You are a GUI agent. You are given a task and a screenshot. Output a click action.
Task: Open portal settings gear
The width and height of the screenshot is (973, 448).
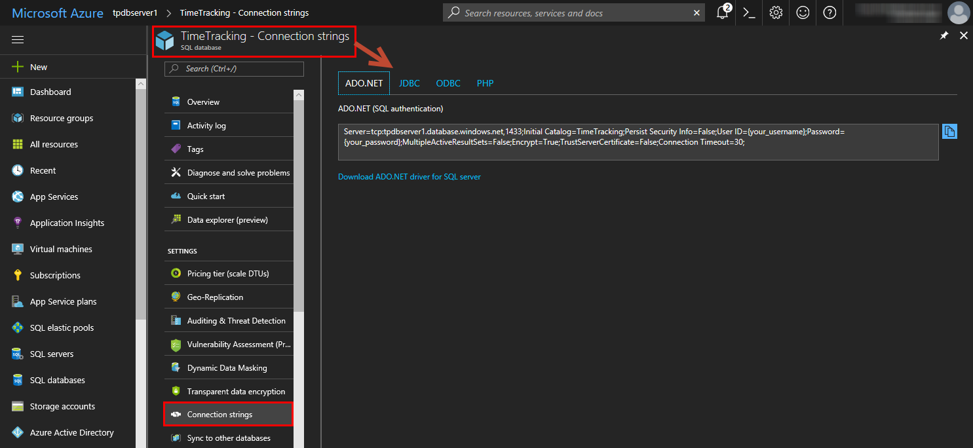776,12
